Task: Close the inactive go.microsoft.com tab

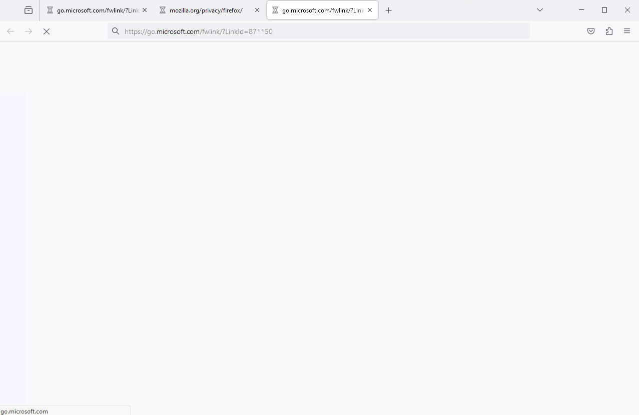Action: coord(145,10)
